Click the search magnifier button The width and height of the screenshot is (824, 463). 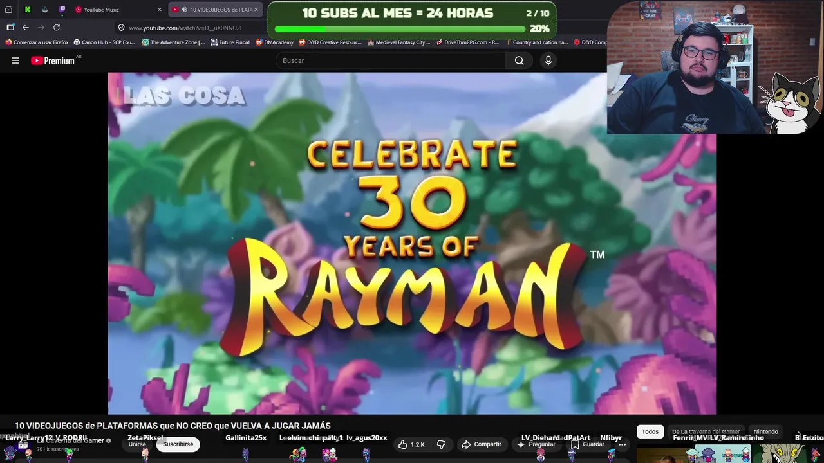(x=519, y=60)
